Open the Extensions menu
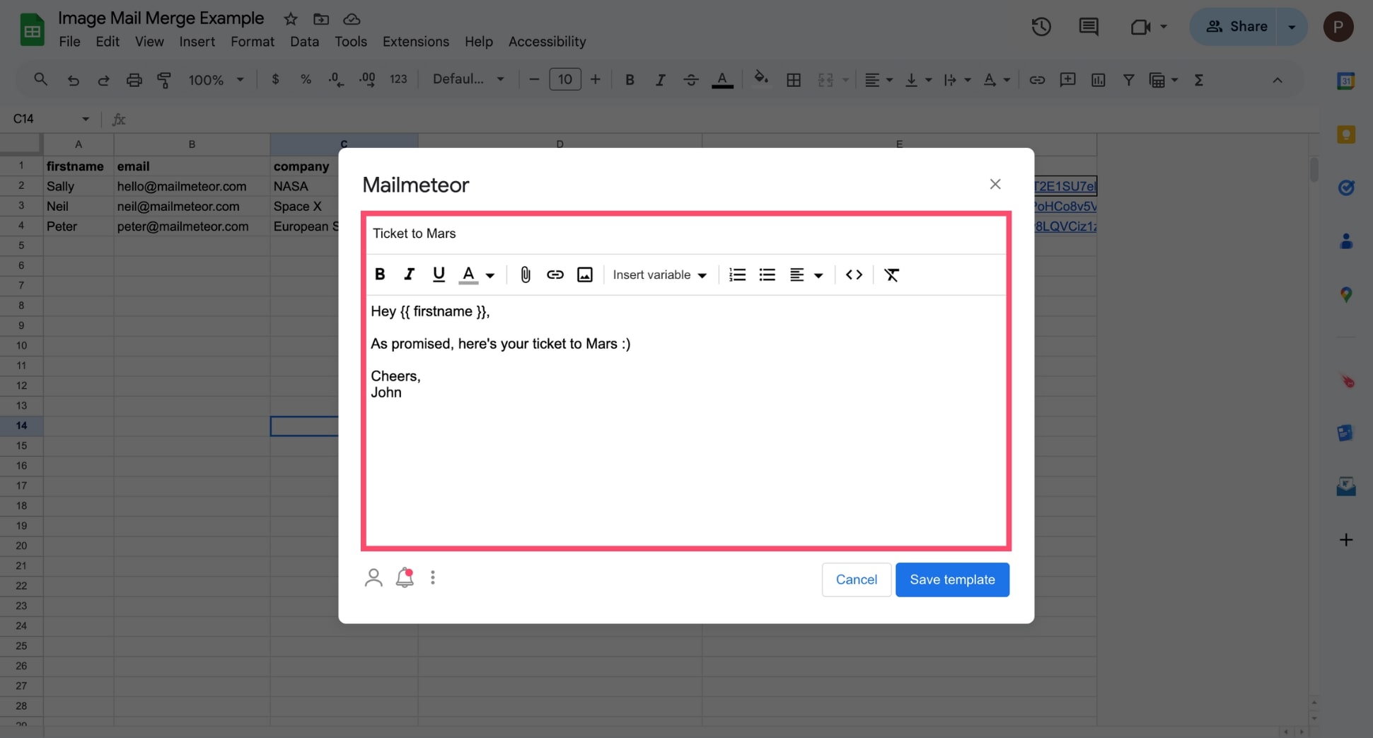The width and height of the screenshot is (1373, 738). [x=416, y=42]
